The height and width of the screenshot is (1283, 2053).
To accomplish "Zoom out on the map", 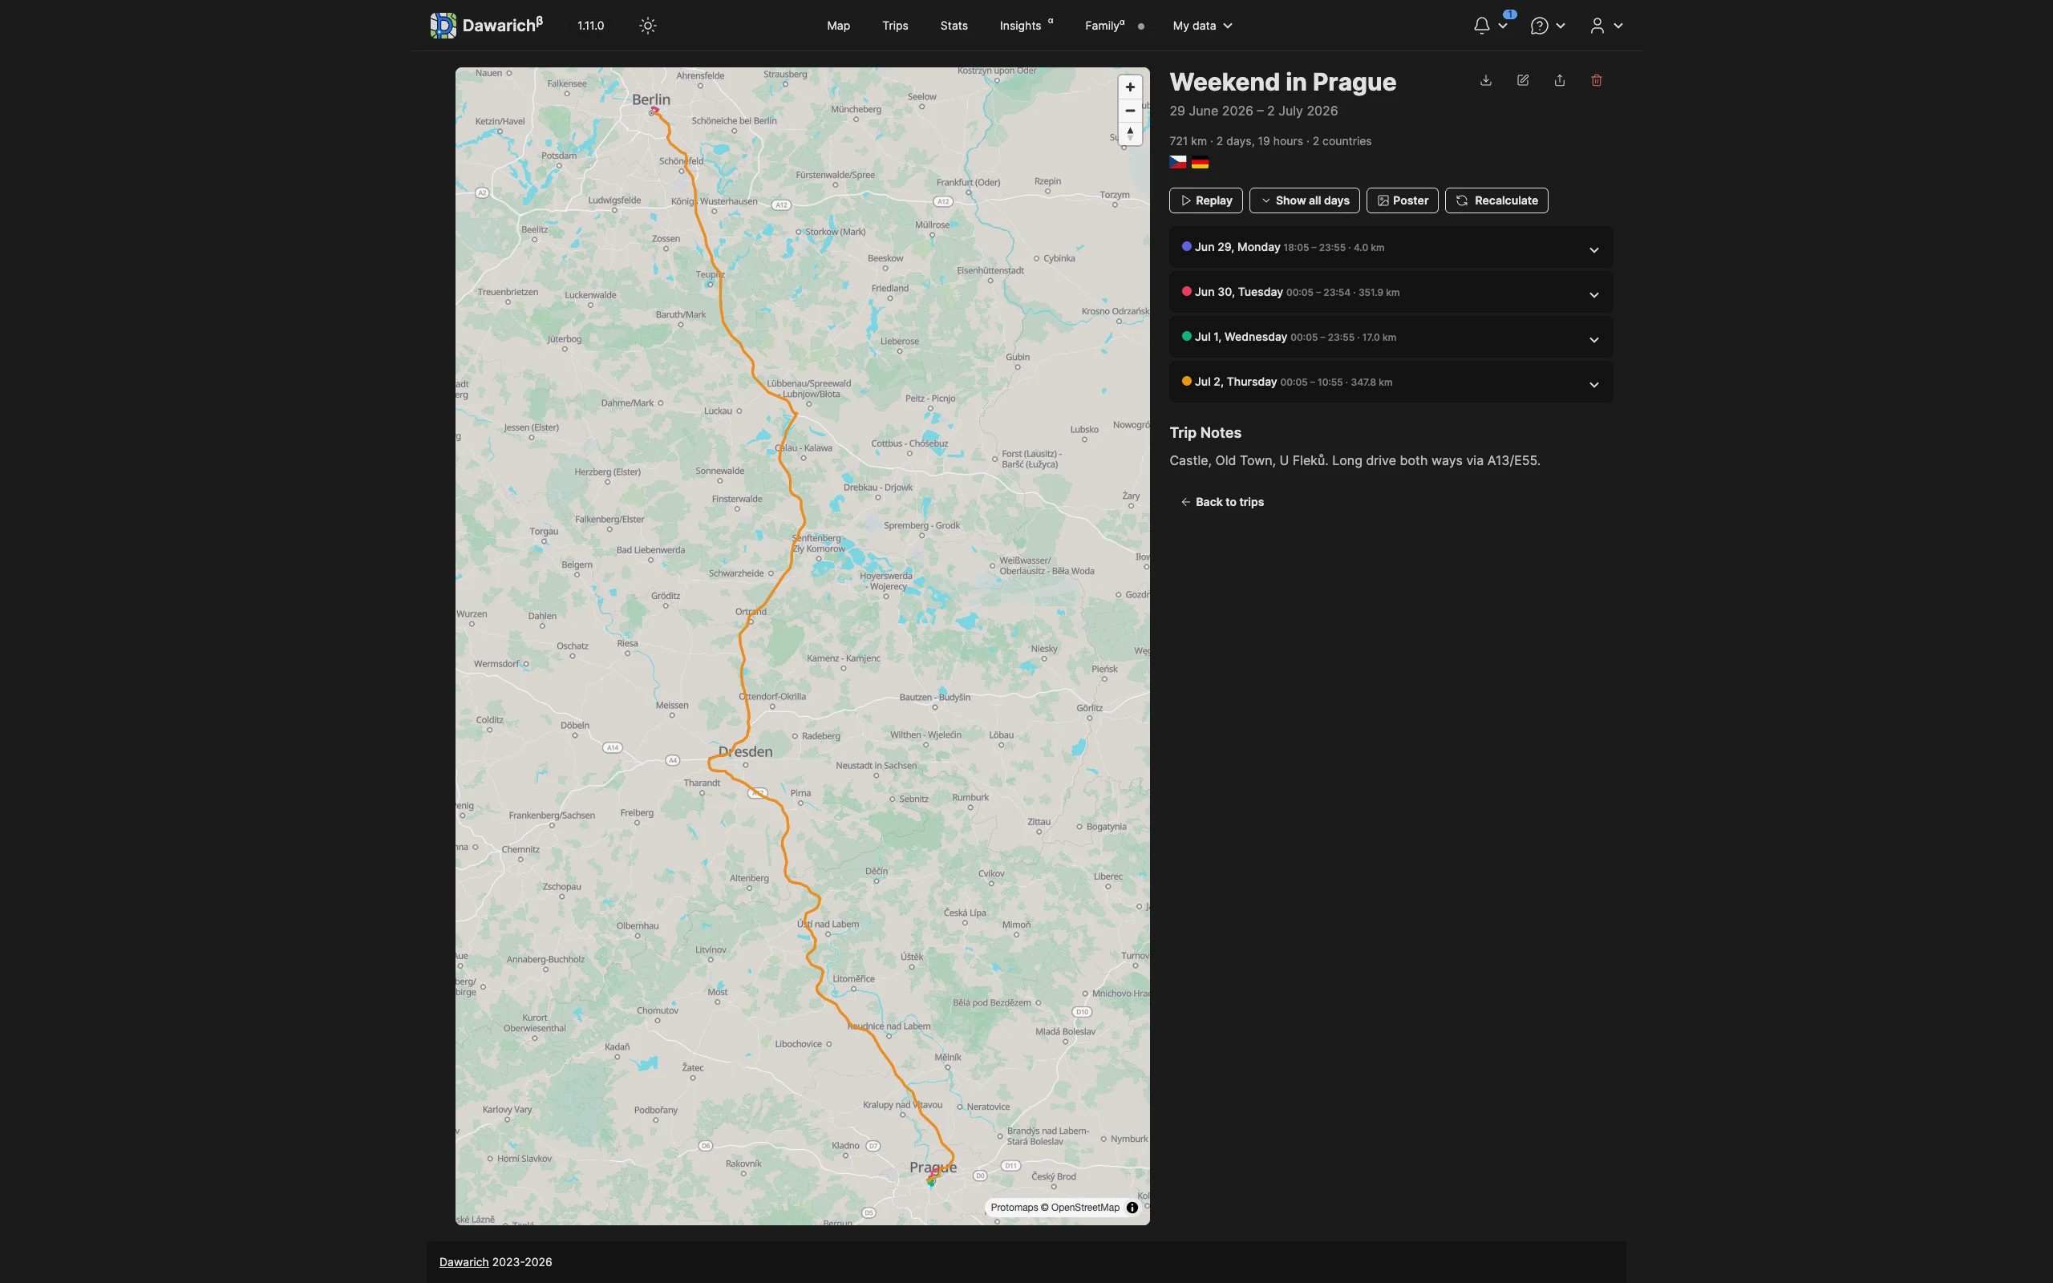I will pyautogui.click(x=1130, y=111).
